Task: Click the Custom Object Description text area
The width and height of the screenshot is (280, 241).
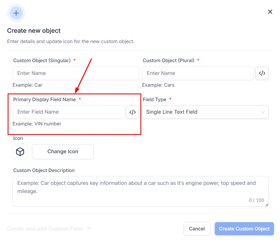Action: (x=137, y=188)
